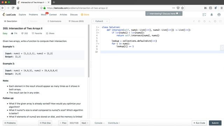
Task: Switch to the Description tab
Action: coord(11,21)
